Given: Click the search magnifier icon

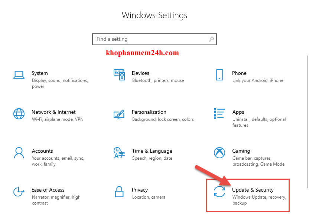Looking at the screenshot, I should coord(211,39).
